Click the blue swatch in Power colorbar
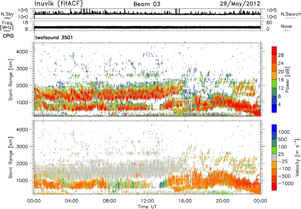Screen dimensions: 301x209 pos(274,109)
